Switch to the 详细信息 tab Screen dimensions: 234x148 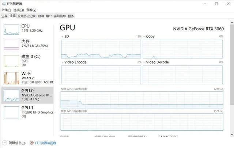click(x=60, y=16)
